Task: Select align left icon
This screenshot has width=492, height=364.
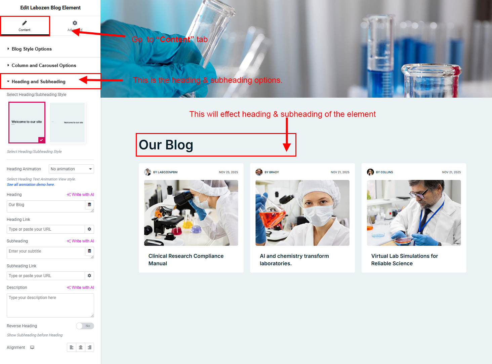Action: point(72,348)
